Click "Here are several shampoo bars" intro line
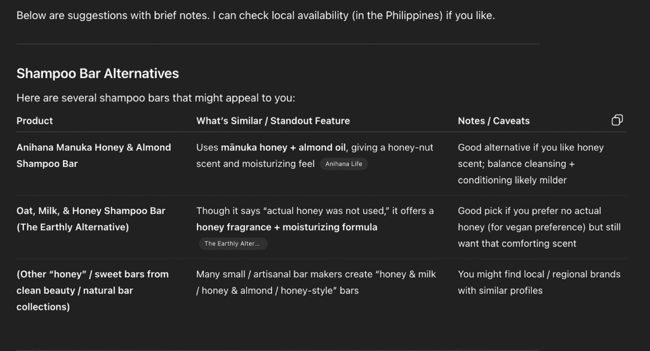The height and width of the screenshot is (351, 650). (156, 98)
